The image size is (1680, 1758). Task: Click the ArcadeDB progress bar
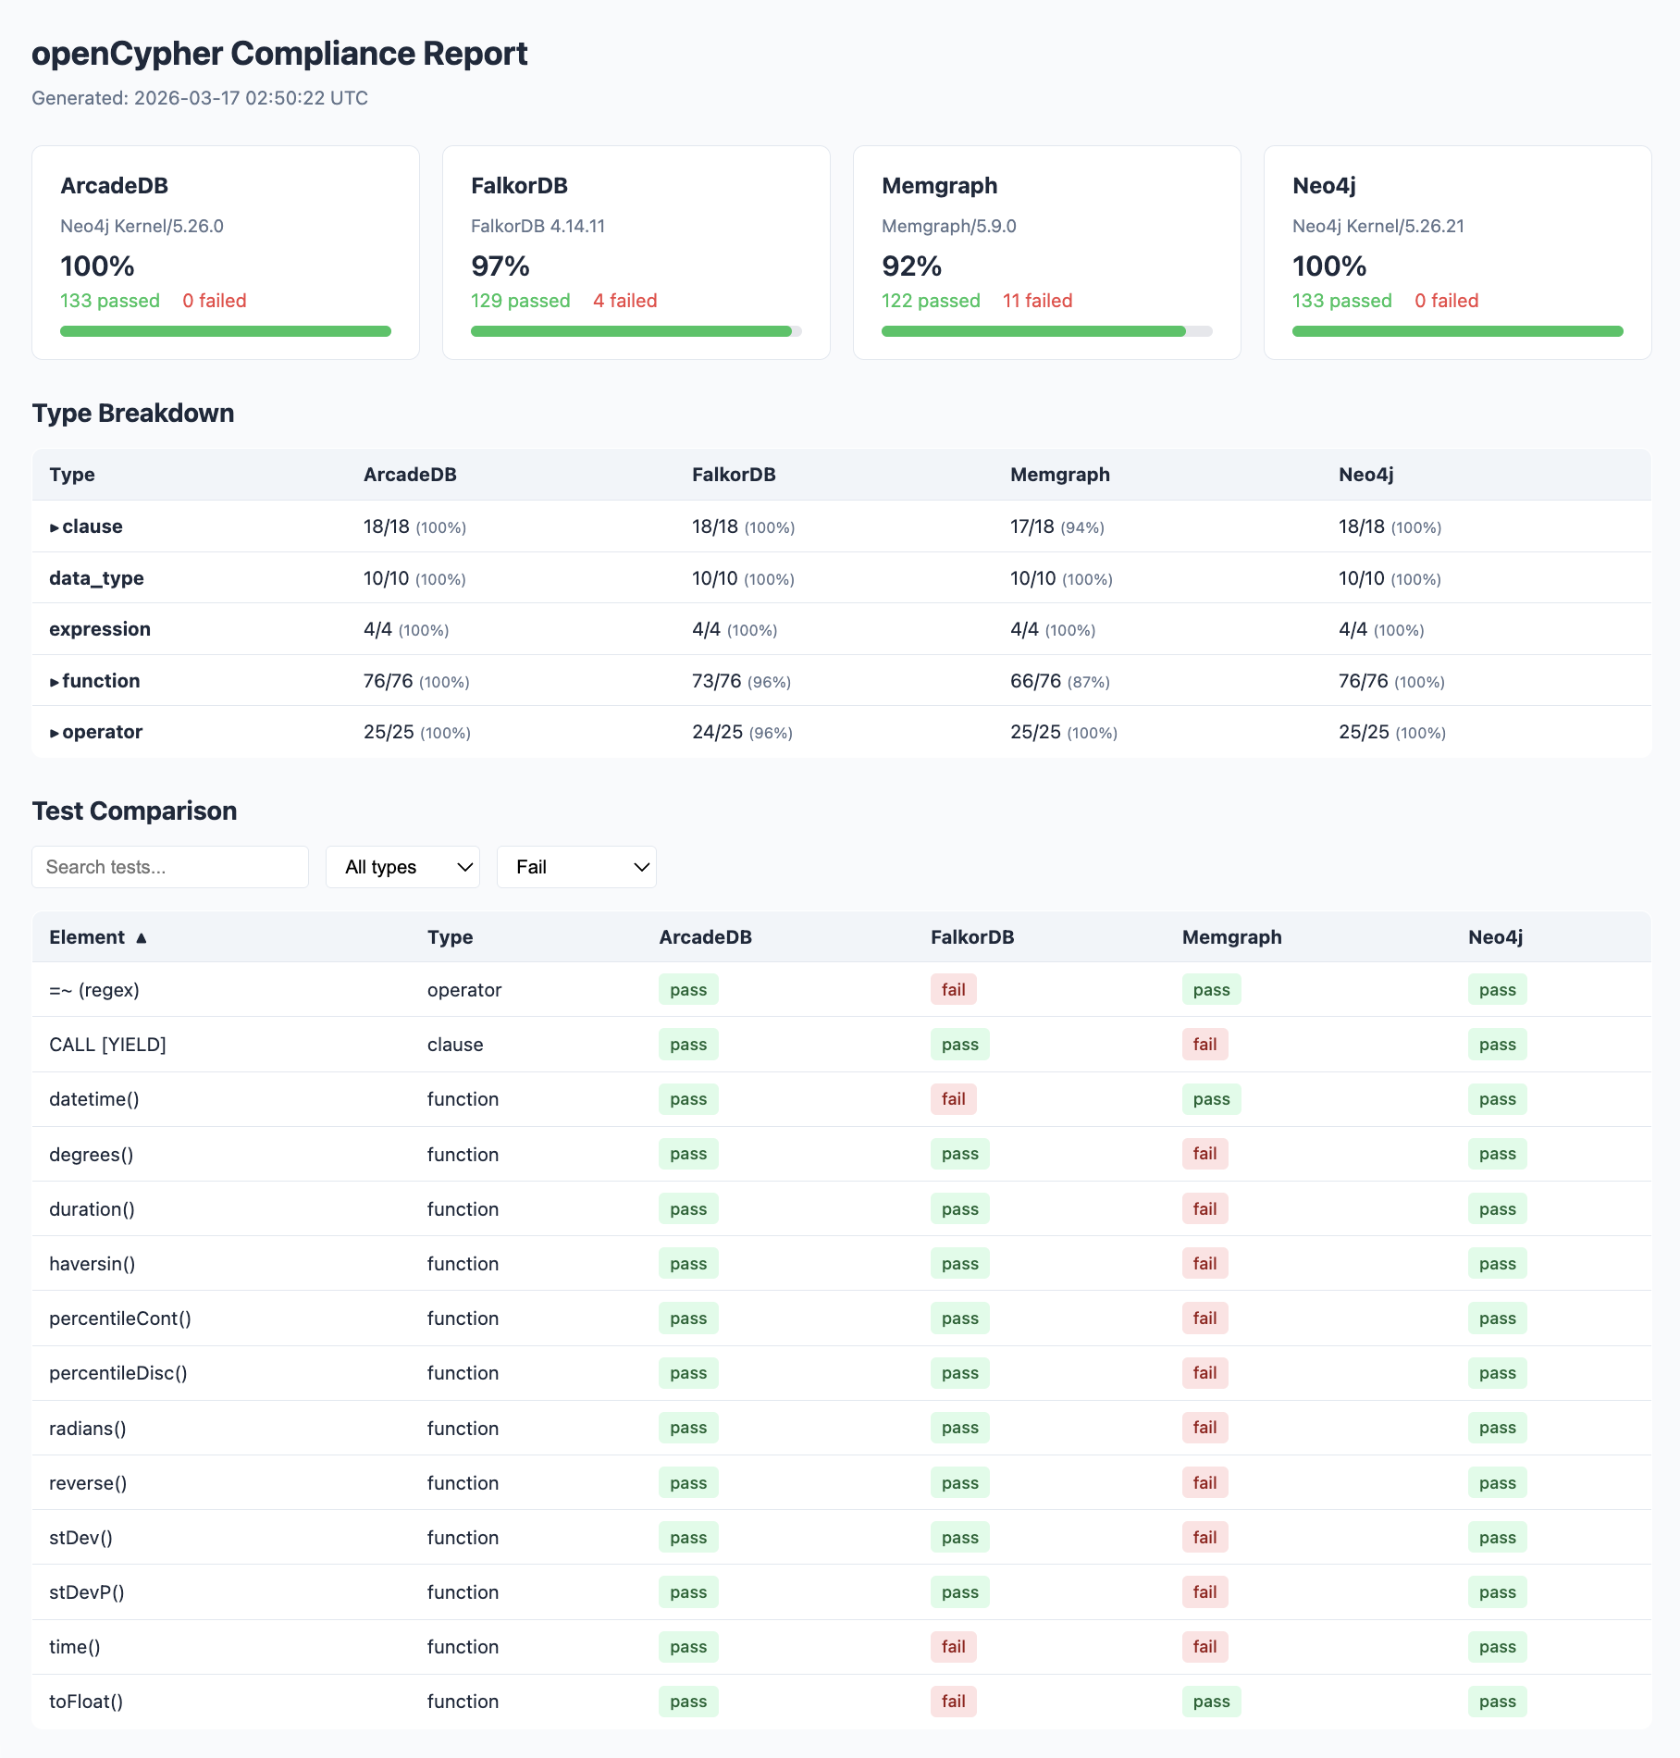226,331
